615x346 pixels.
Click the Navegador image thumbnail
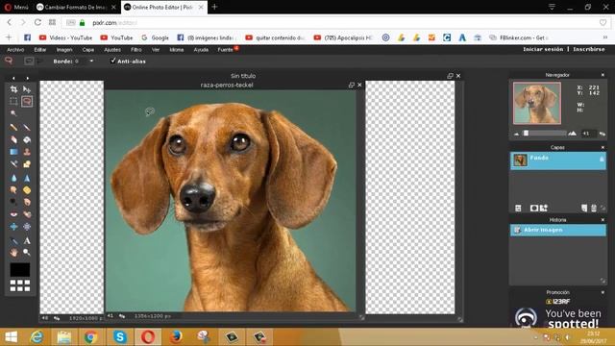coord(537,103)
